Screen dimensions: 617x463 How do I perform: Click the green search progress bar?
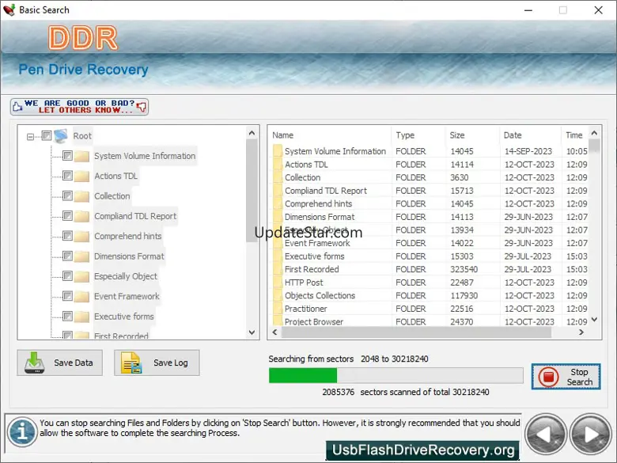click(x=303, y=375)
